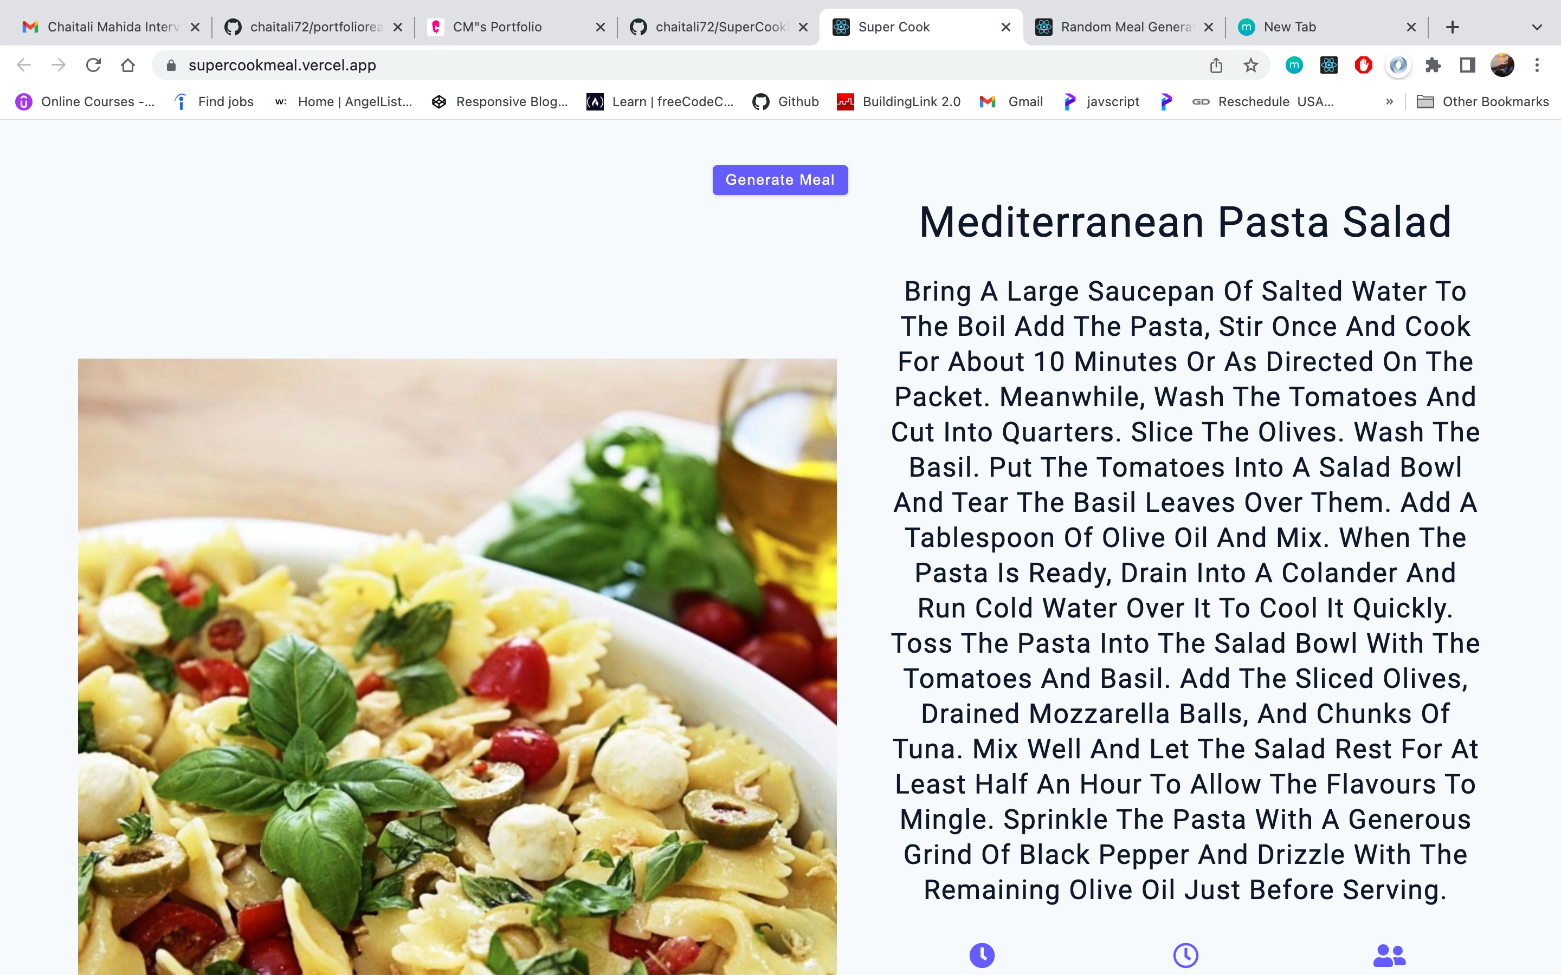Screen dimensions: 1561x975
Task: Open Home | AngelList bookmark
Action: click(343, 102)
